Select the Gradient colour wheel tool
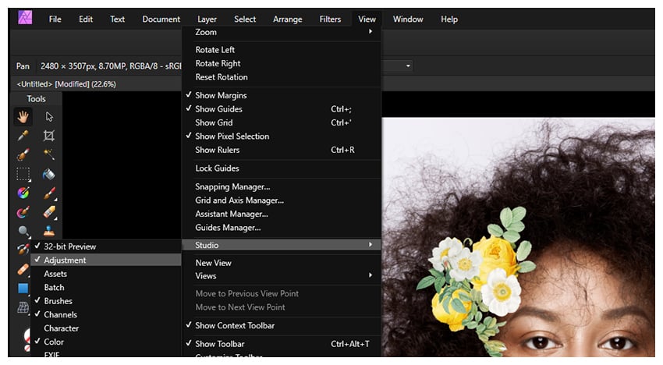This screenshot has height=365, width=663. click(23, 193)
